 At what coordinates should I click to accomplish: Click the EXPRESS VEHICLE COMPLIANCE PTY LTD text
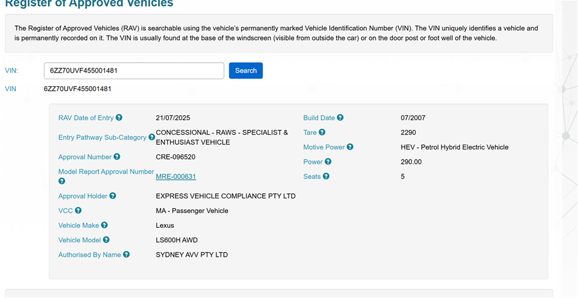tap(226, 196)
